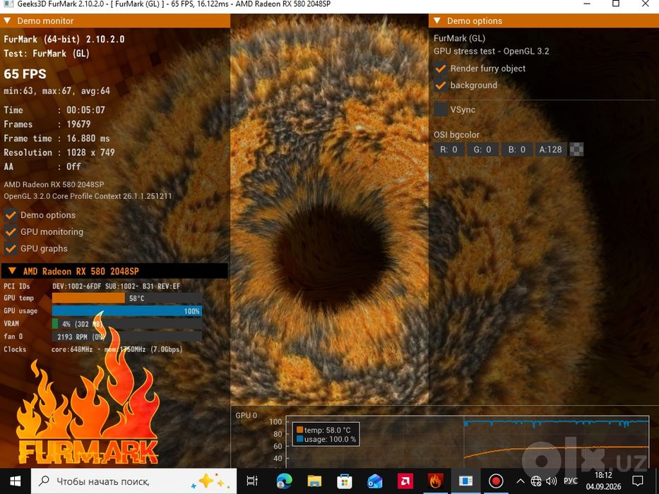The width and height of the screenshot is (659, 494).
Task: Click the GPU stress test - OpenGL 3.2 label
Action: click(x=492, y=52)
